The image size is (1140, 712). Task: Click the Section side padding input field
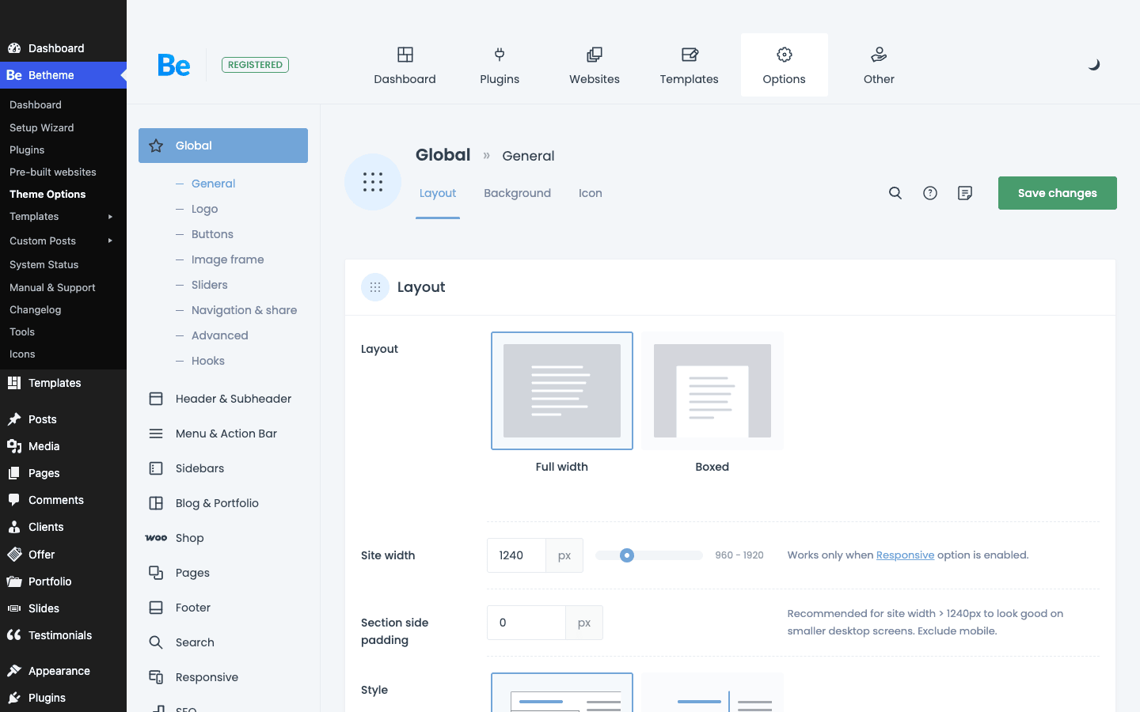point(526,623)
